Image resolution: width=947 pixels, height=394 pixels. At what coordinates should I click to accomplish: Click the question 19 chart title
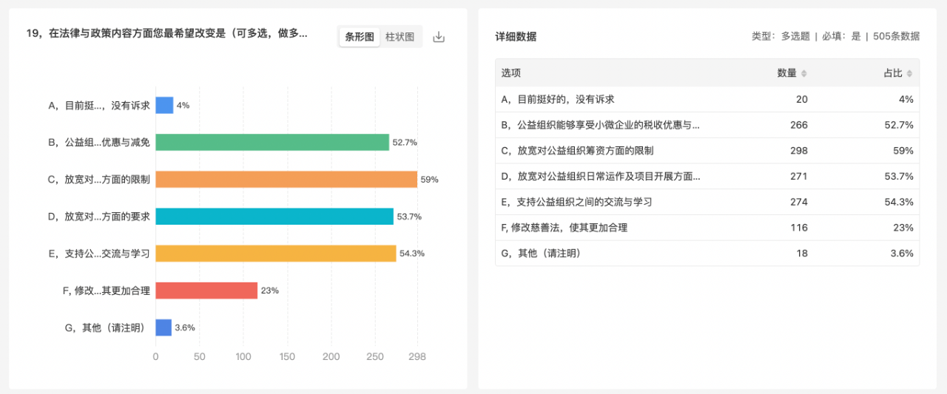(x=167, y=33)
